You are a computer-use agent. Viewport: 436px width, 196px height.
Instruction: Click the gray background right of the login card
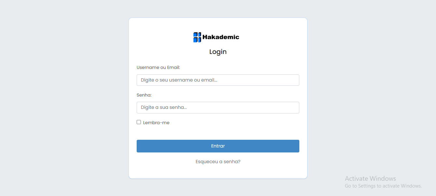click(x=371, y=98)
